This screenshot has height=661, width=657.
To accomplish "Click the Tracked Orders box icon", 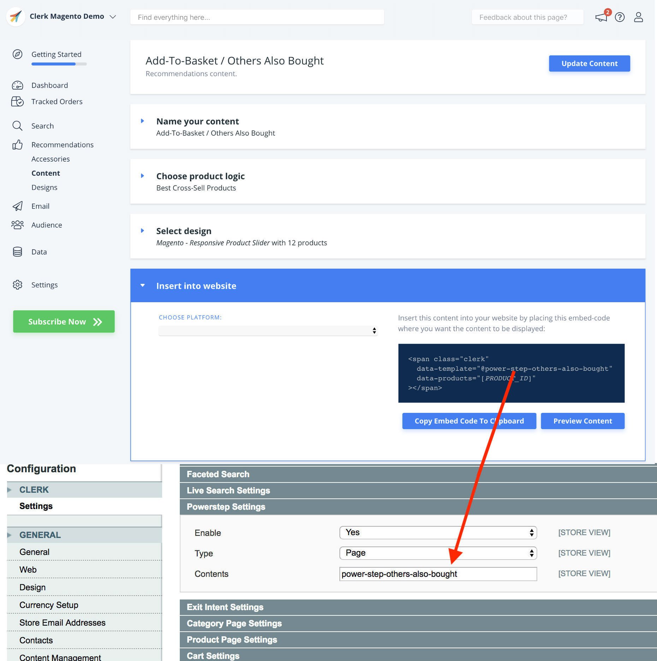I will (17, 102).
